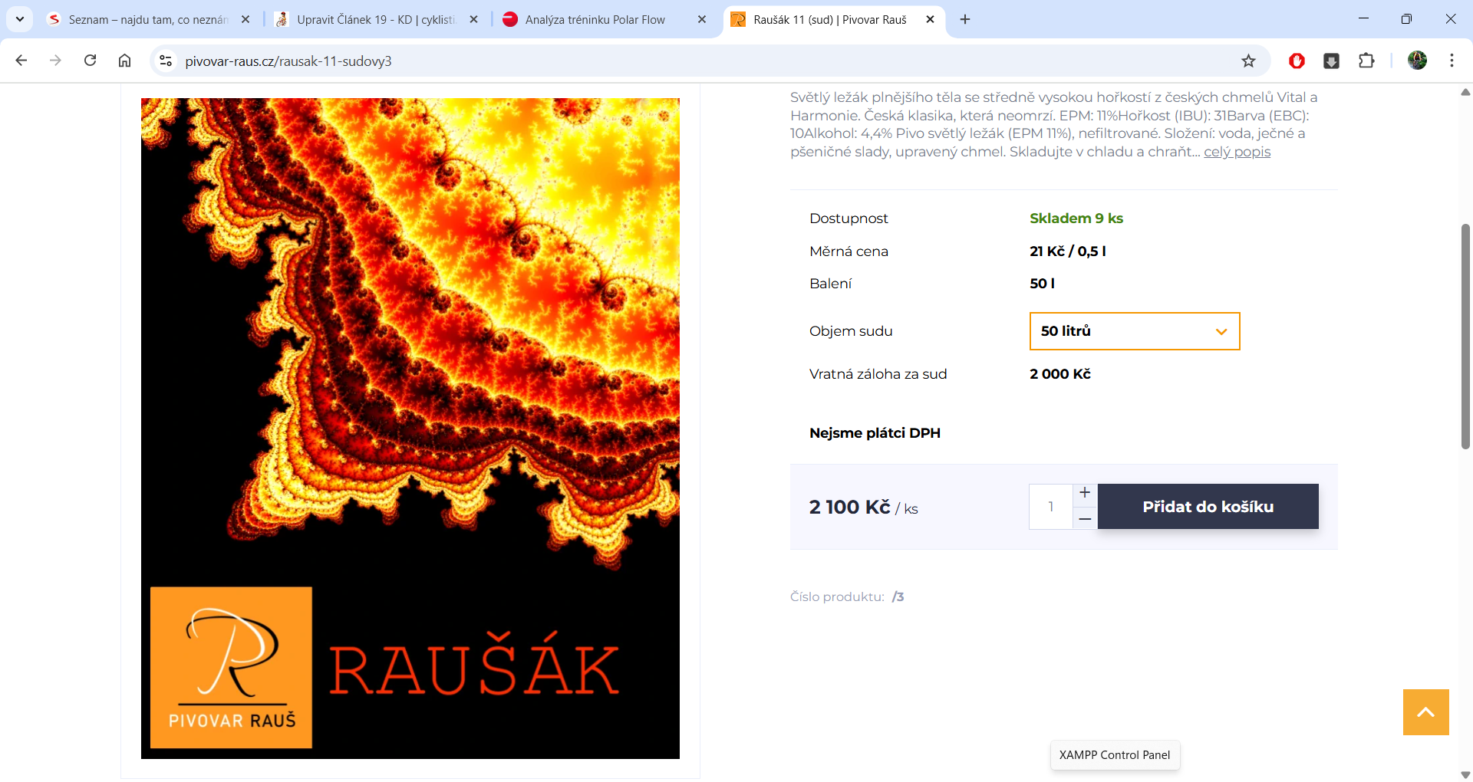Open the tab search dropdown arrow
Screen dimensions: 1473x782
pyautogui.click(x=20, y=19)
